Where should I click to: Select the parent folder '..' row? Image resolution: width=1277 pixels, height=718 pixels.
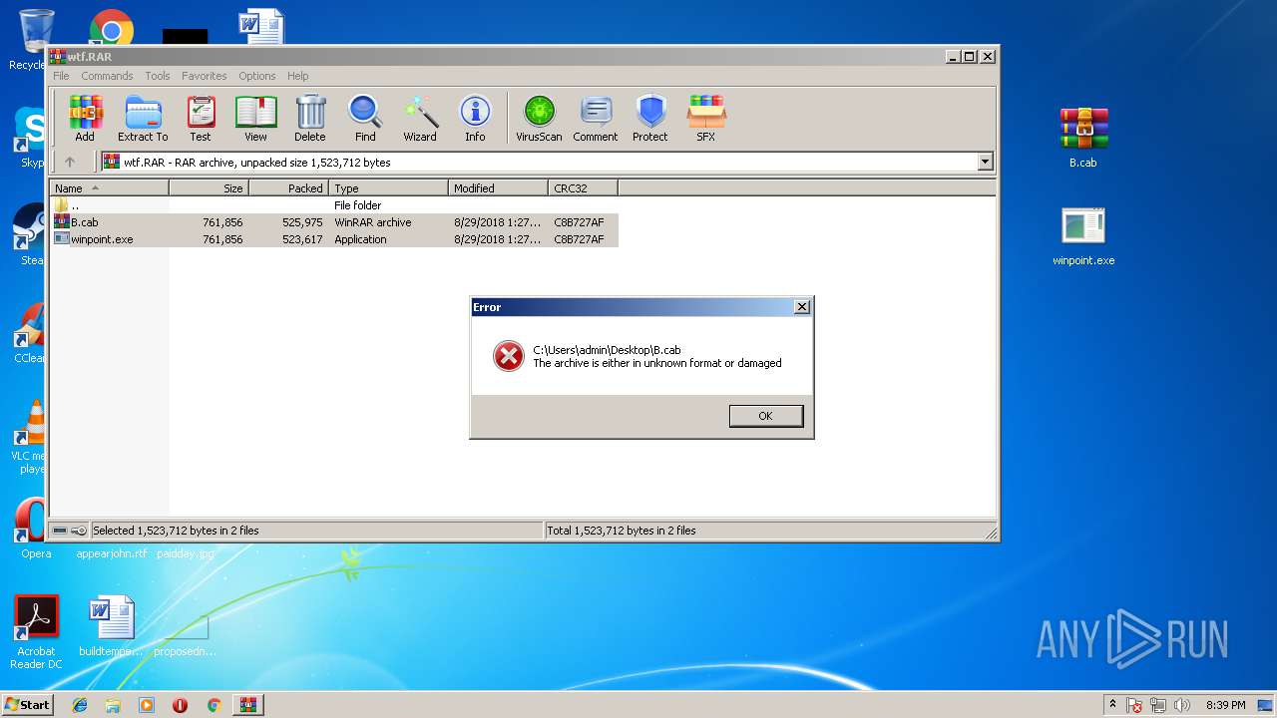click(334, 205)
